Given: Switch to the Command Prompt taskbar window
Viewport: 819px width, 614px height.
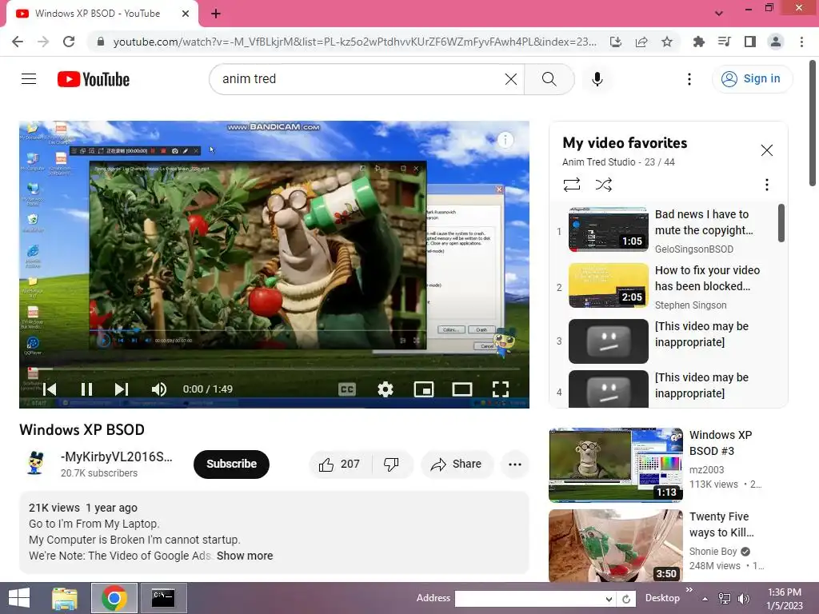Looking at the screenshot, I should point(163,598).
